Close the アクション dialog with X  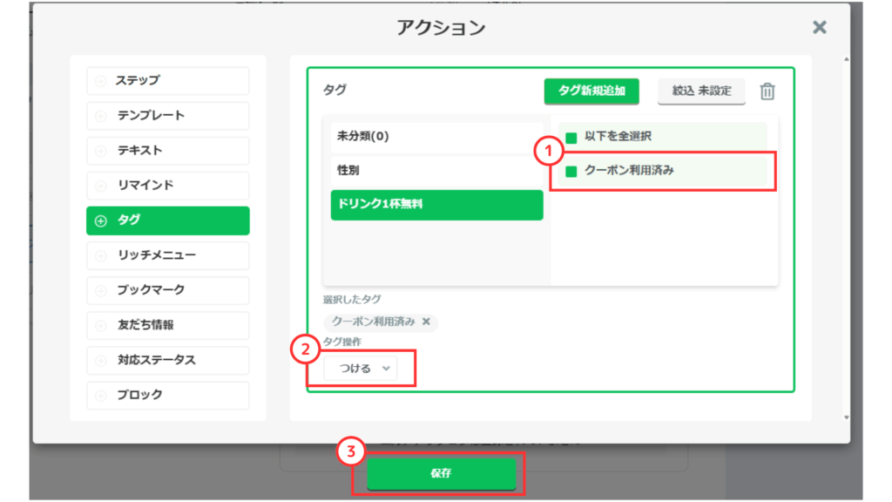click(x=819, y=28)
